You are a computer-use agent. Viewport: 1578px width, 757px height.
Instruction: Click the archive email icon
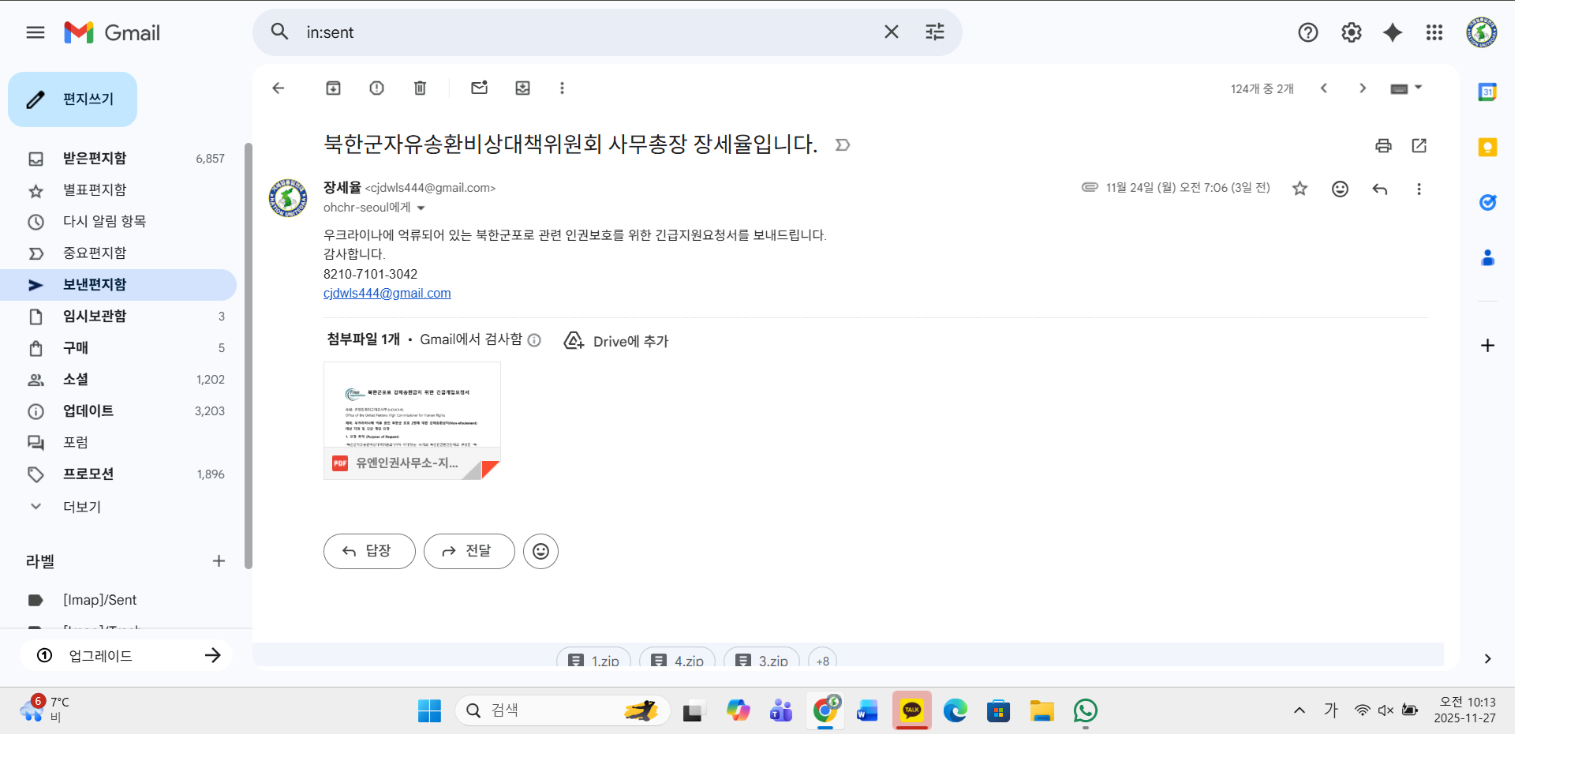(333, 88)
